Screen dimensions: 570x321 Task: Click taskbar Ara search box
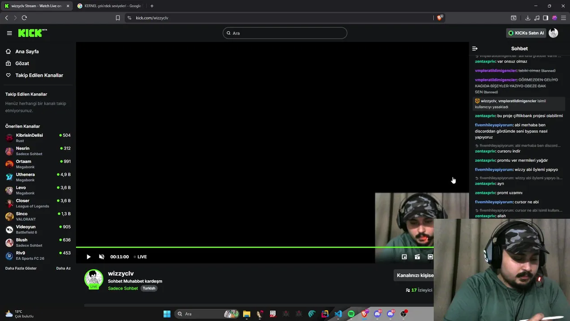click(x=207, y=314)
